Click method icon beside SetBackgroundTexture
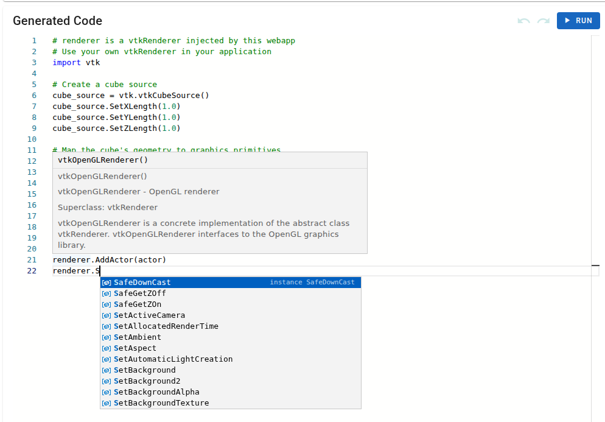Image resolution: width=605 pixels, height=422 pixels. pos(107,404)
